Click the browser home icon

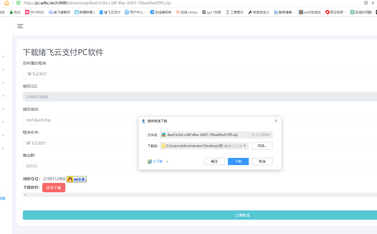point(7,3)
